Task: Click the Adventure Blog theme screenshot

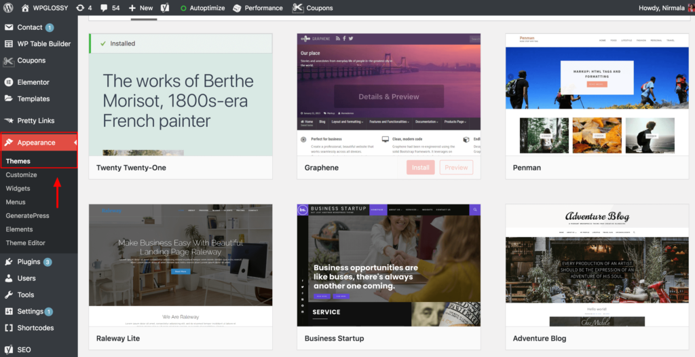Action: (x=597, y=265)
